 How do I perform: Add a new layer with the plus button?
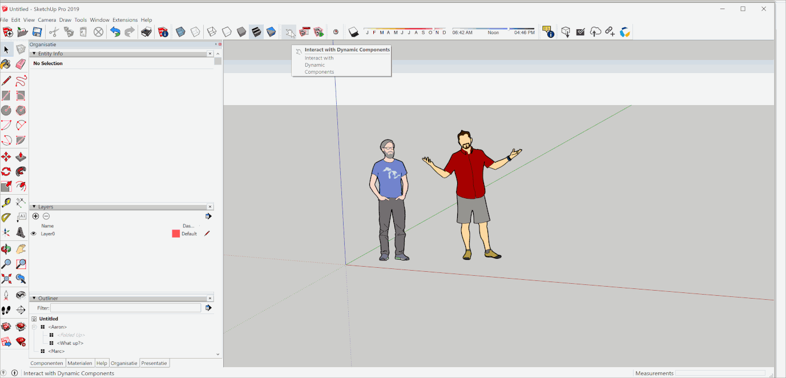point(35,216)
